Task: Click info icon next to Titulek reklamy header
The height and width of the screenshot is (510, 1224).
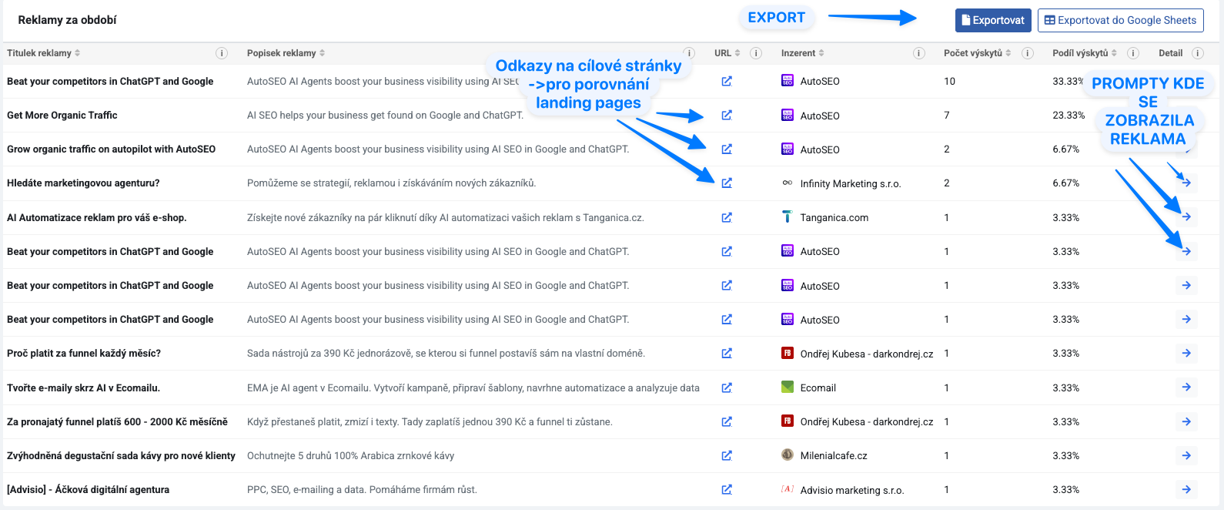Action: click(222, 53)
